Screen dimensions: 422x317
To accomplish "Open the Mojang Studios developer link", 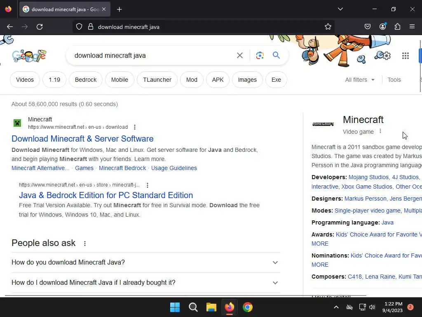I will (368, 177).
